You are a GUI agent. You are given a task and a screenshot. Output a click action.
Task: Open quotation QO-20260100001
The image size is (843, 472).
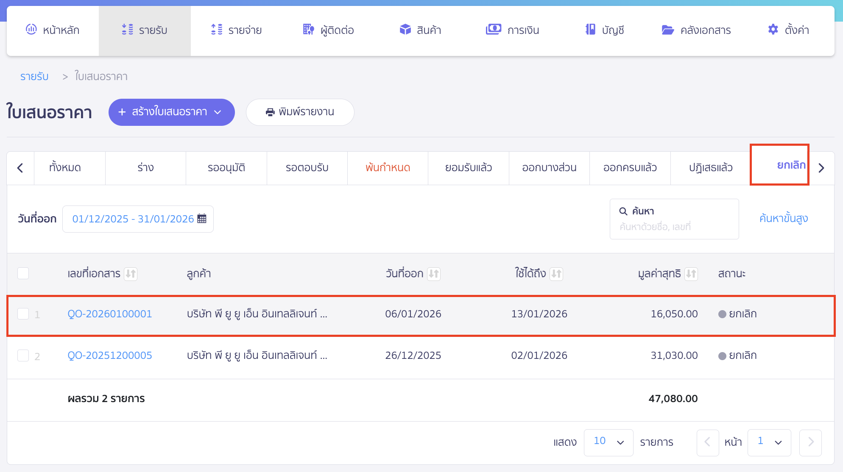click(110, 314)
